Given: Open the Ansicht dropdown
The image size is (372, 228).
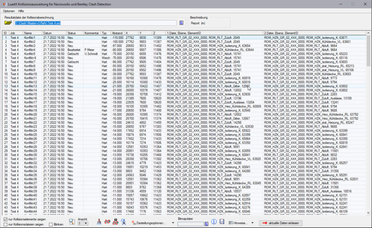Looking at the screenshot, I should 83,224.
